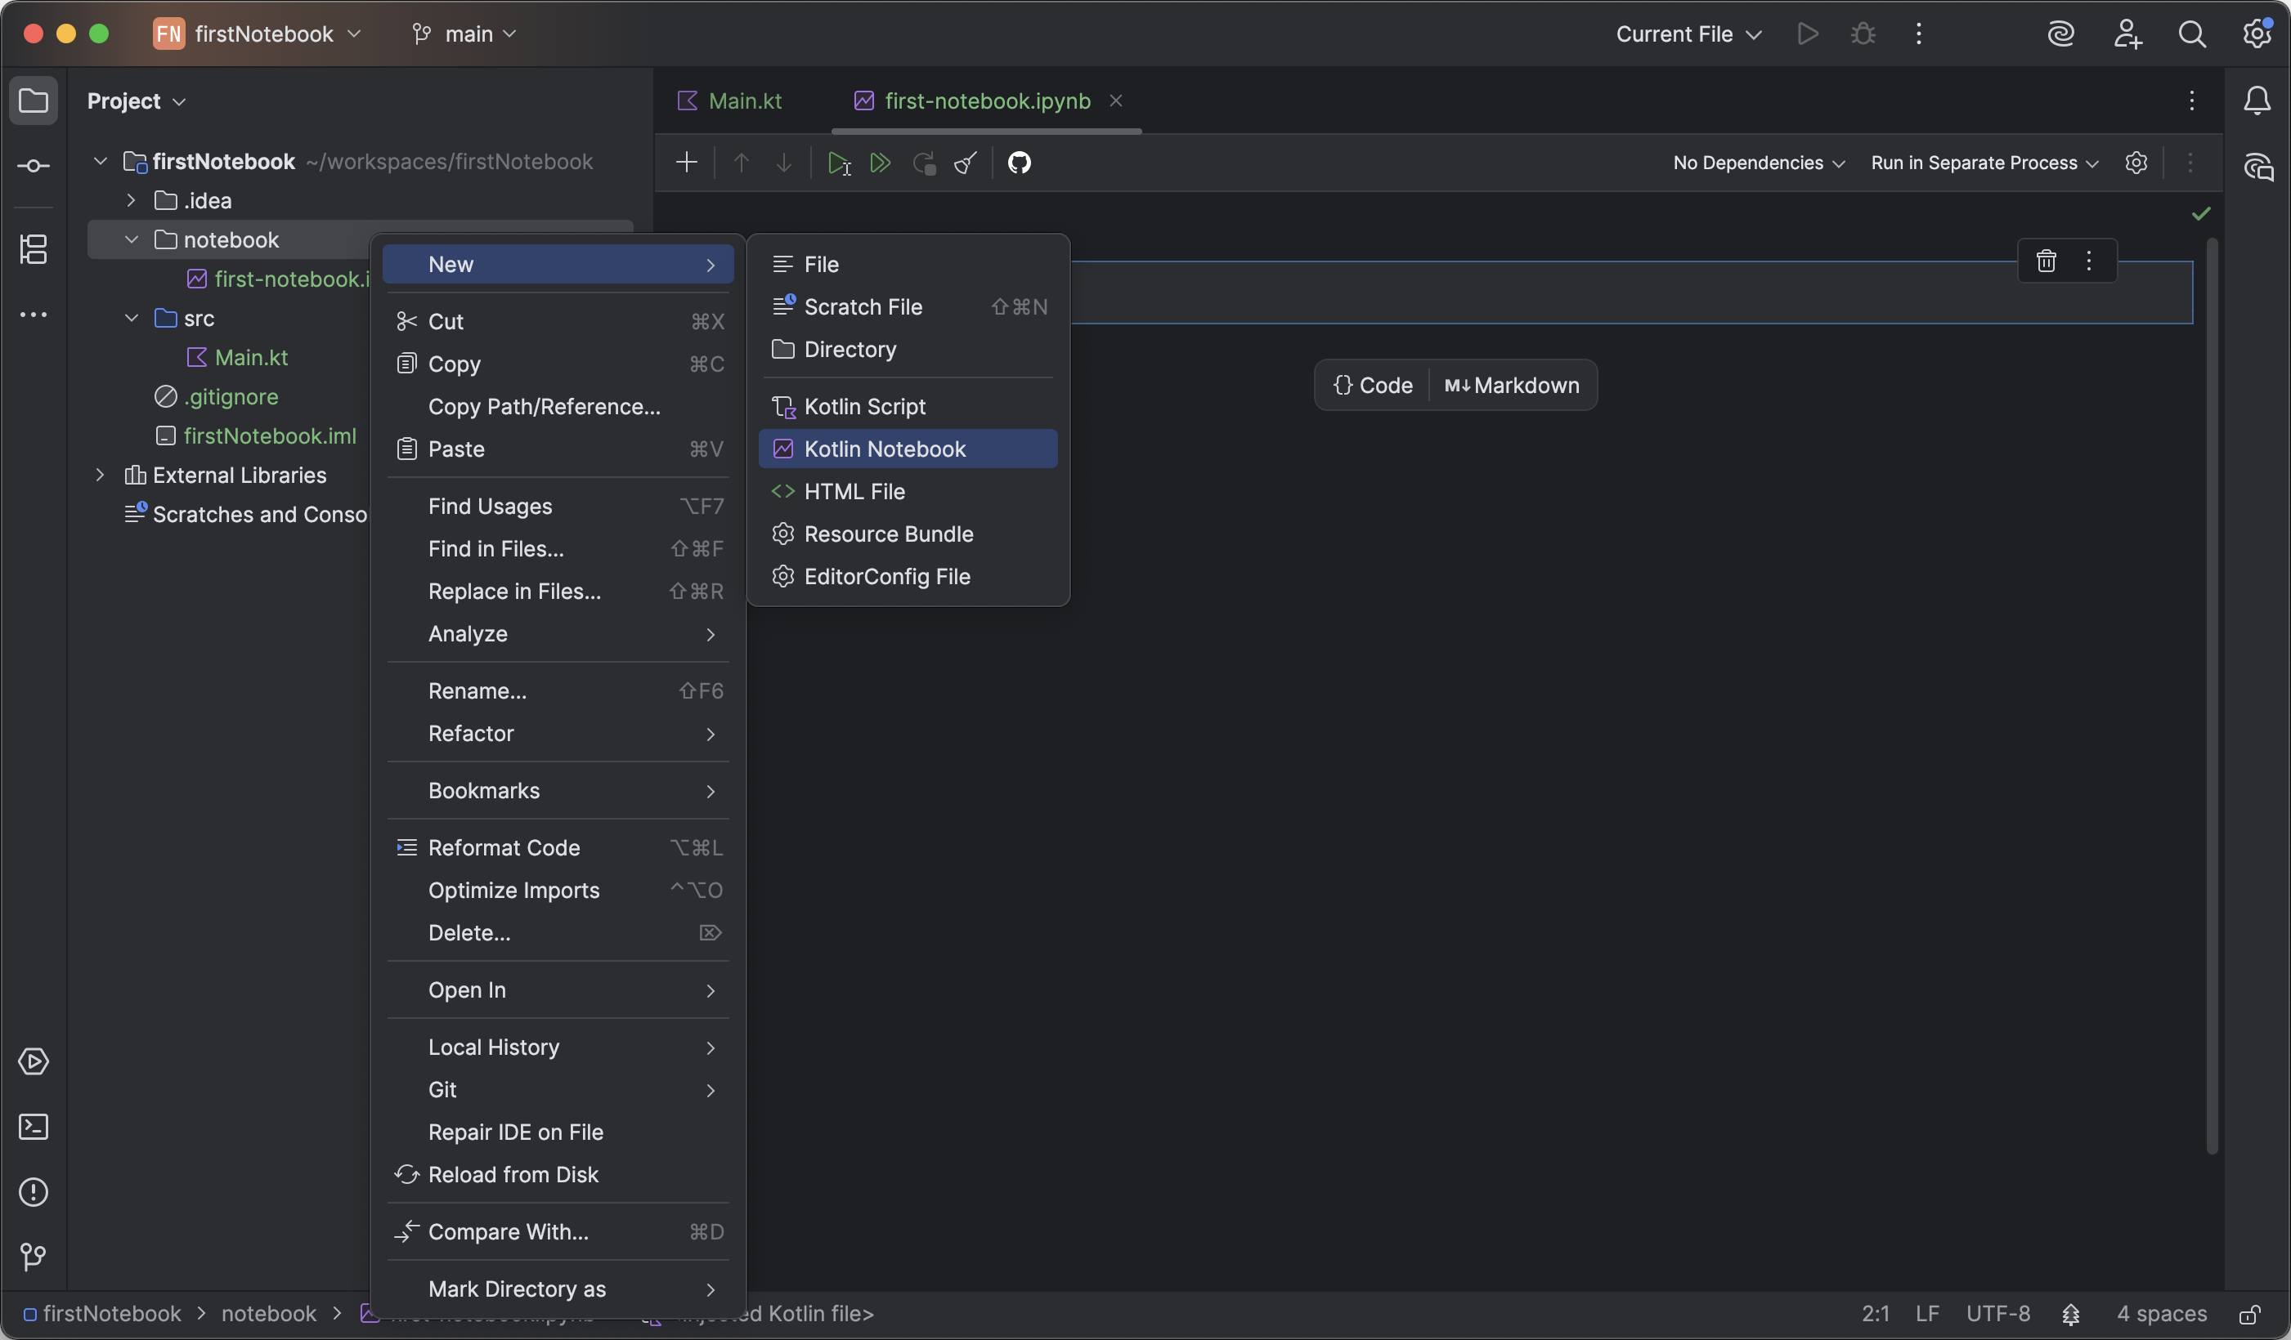Select .gitignore file in project tree
2291x1340 pixels.
[x=231, y=397]
